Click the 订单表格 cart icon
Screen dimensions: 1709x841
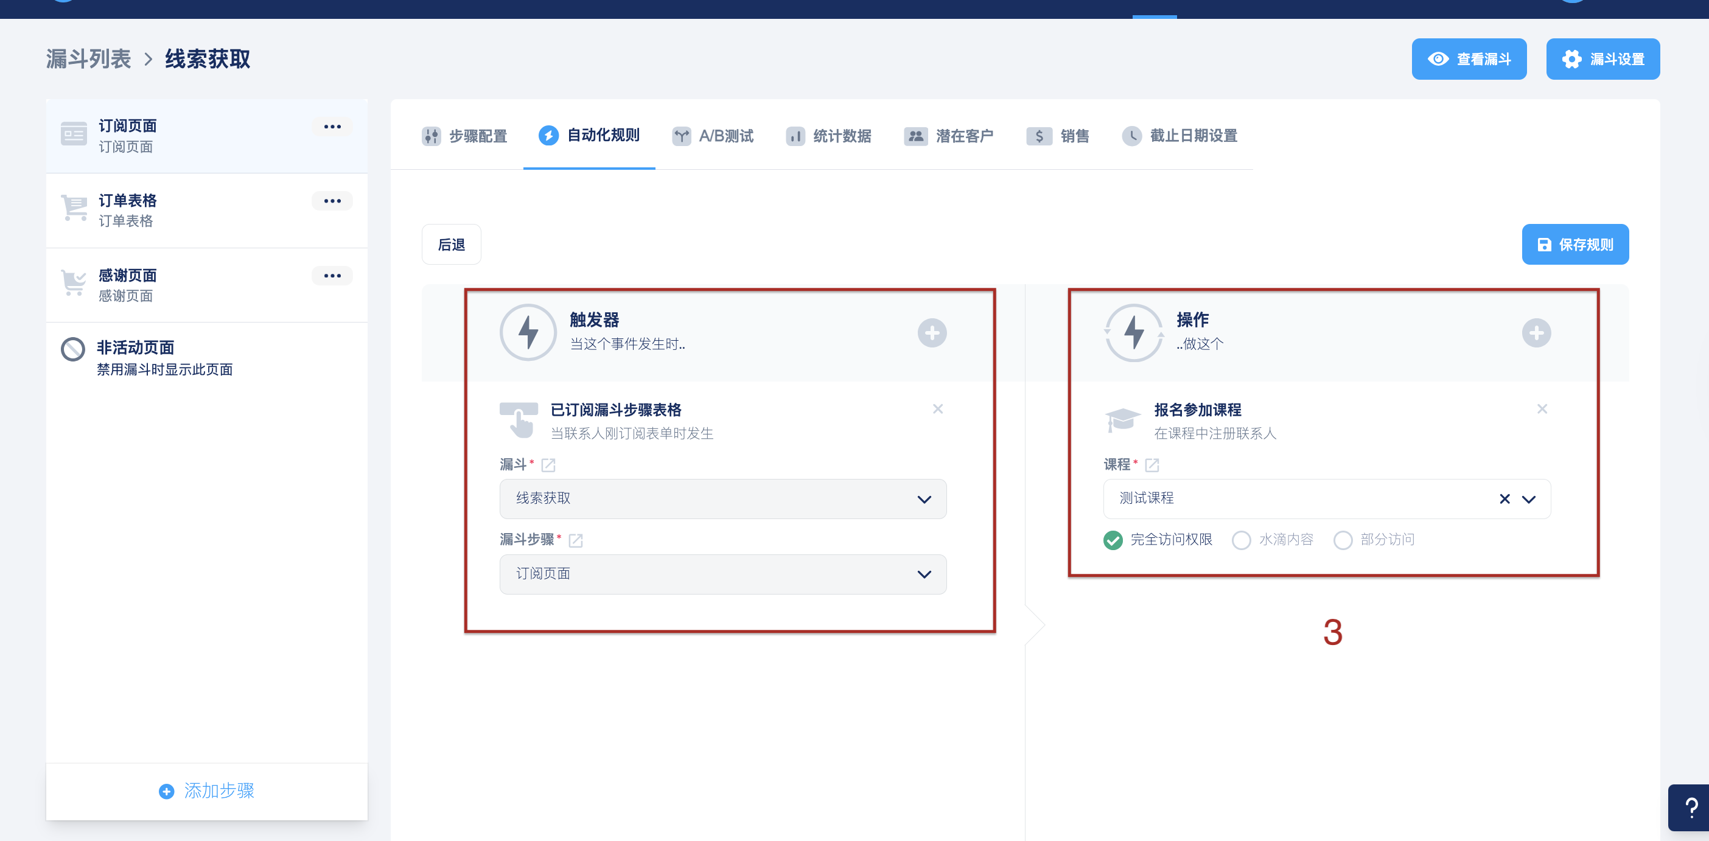click(74, 208)
